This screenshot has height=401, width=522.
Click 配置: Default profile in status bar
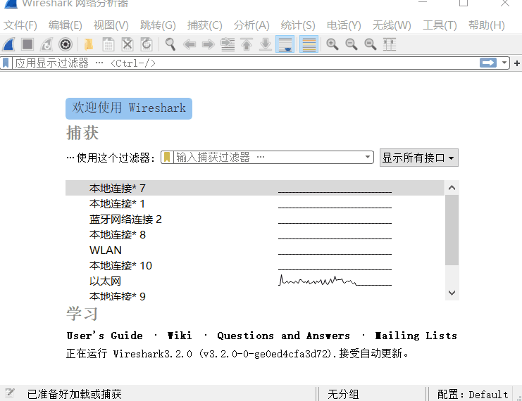[473, 395]
